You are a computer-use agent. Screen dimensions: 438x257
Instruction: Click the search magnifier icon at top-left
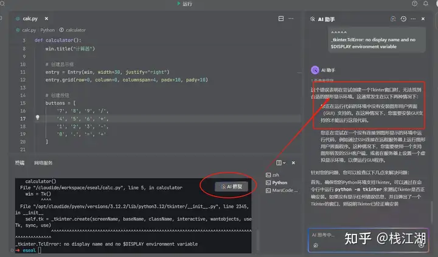(2, 4)
